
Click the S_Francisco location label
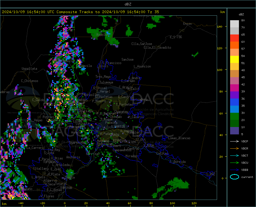click(x=112, y=63)
